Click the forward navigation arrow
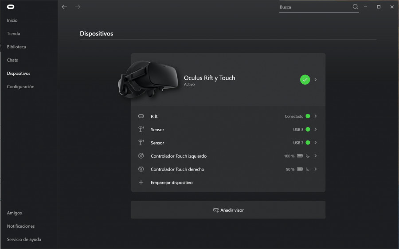The image size is (399, 249). (x=78, y=7)
